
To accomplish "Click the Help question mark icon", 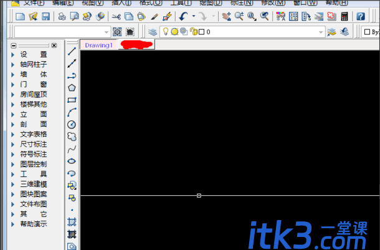I will click(361, 16).
